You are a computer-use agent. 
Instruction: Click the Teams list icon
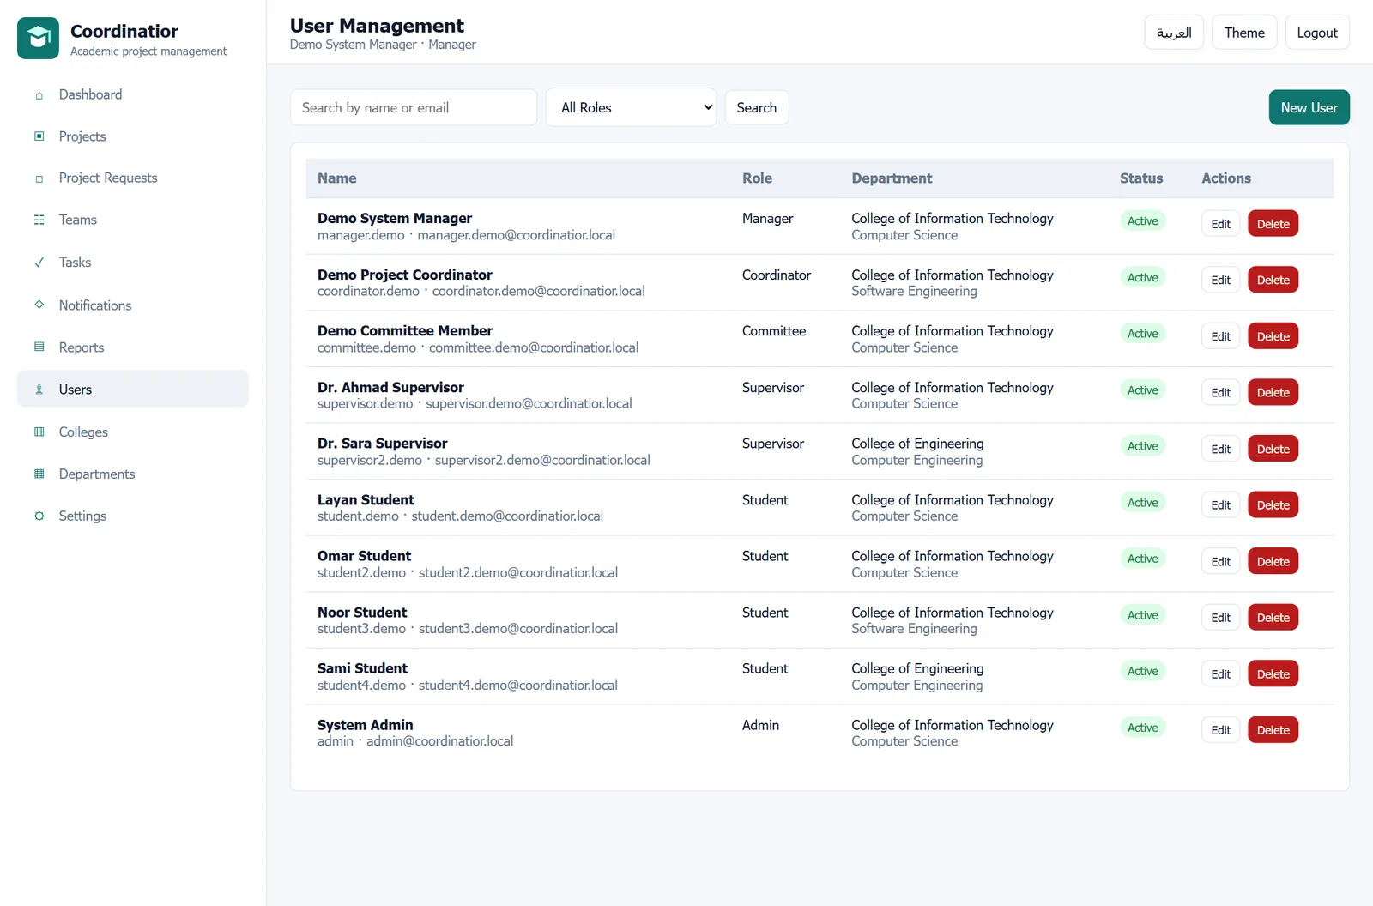point(39,220)
